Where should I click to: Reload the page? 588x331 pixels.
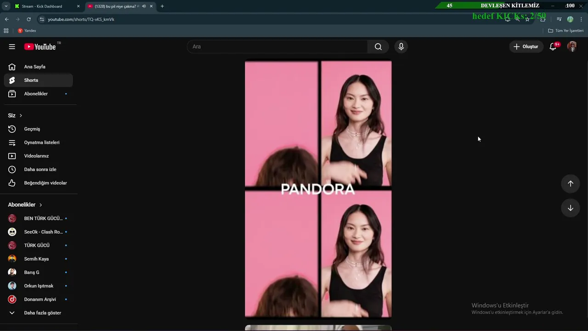pos(29,19)
